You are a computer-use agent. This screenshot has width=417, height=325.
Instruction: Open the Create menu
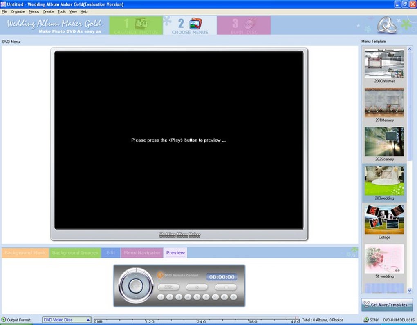(48, 12)
